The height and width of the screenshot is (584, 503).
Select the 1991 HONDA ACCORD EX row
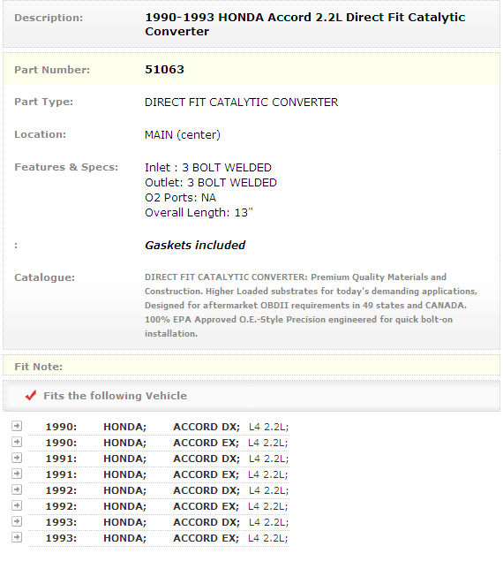click(159, 474)
